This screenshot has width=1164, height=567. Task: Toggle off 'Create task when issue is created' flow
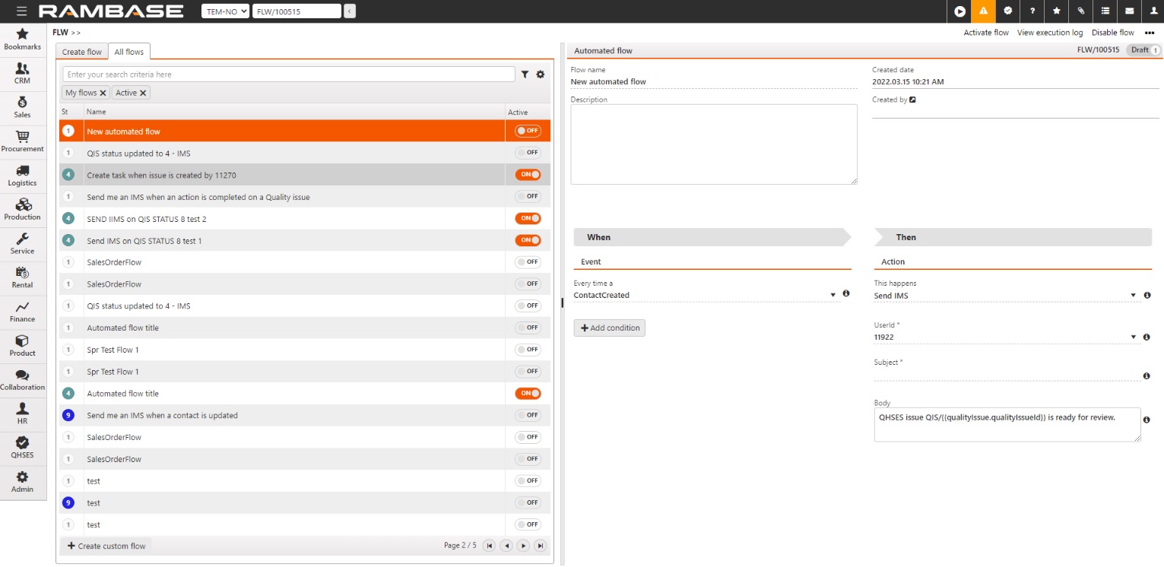tap(528, 175)
